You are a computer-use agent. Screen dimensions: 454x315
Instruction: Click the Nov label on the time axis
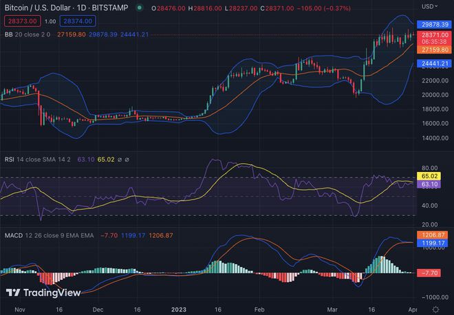click(x=20, y=309)
